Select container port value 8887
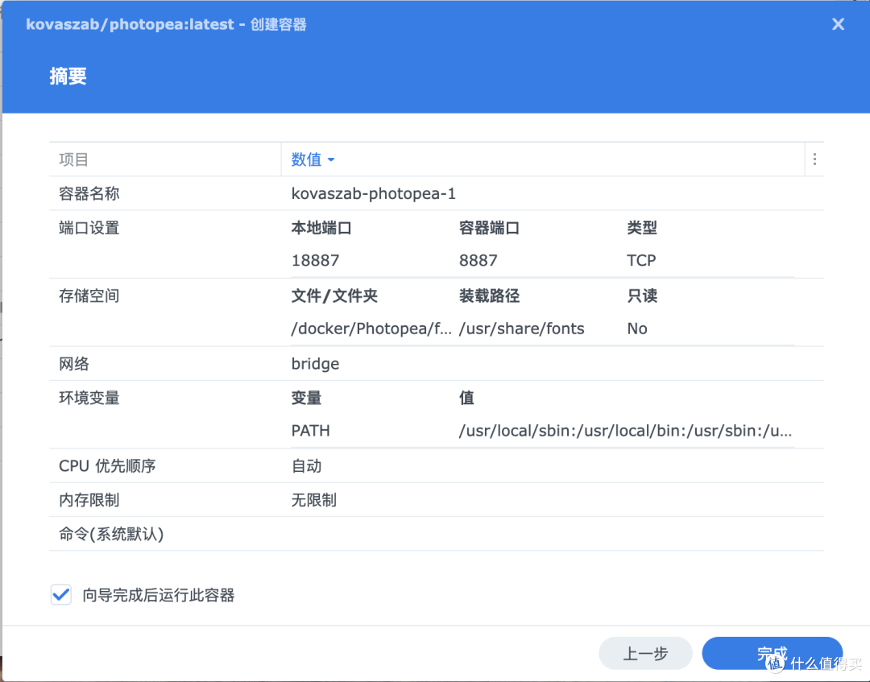Image resolution: width=870 pixels, height=682 pixels. pyautogui.click(x=478, y=261)
